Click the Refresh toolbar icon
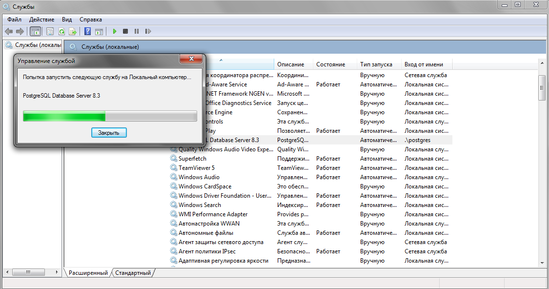This screenshot has height=289, width=549. (x=61, y=31)
